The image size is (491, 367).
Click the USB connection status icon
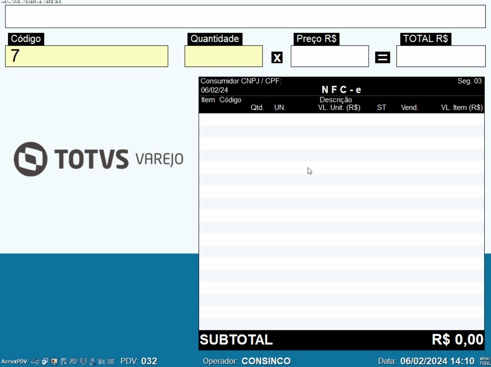pyautogui.click(x=36, y=361)
